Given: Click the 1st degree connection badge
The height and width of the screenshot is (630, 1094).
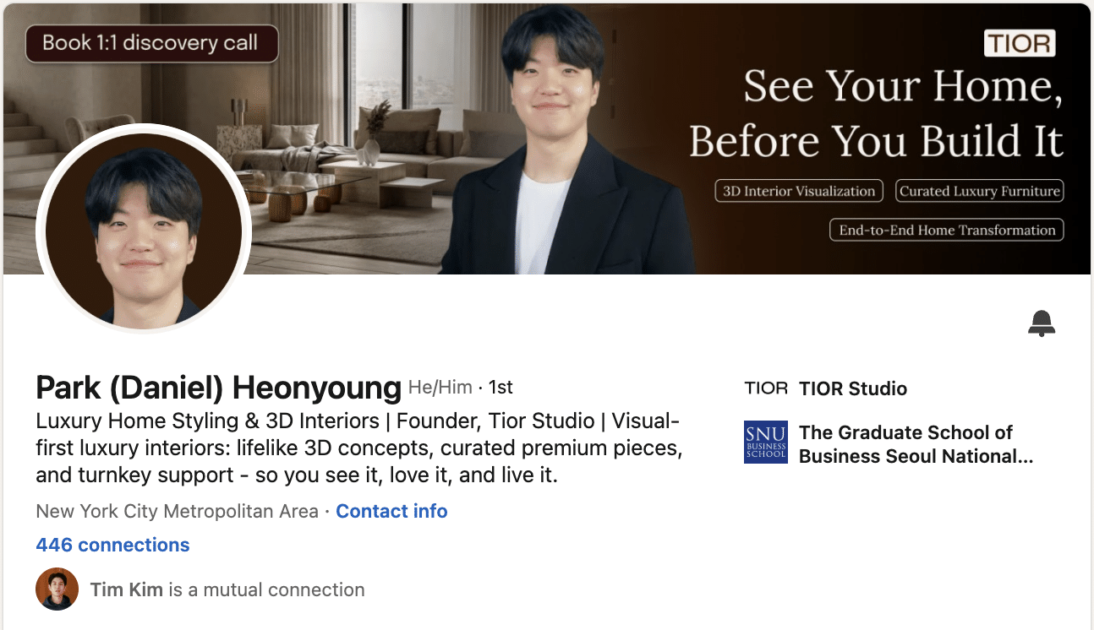Looking at the screenshot, I should 501,388.
